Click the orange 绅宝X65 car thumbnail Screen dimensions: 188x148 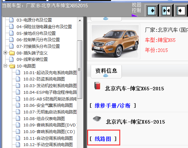[115, 41]
